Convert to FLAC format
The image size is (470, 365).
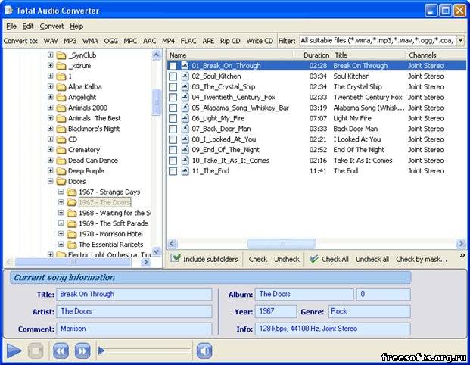point(188,41)
